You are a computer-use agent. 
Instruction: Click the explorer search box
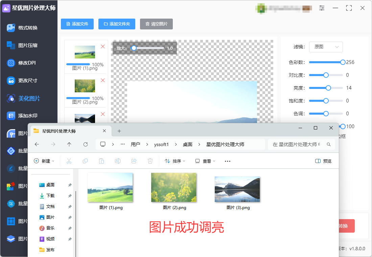point(301,144)
